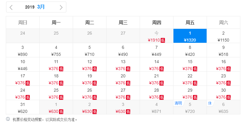248x125 pixels.
Task: Click the 周六 column header
Action: point(223,22)
